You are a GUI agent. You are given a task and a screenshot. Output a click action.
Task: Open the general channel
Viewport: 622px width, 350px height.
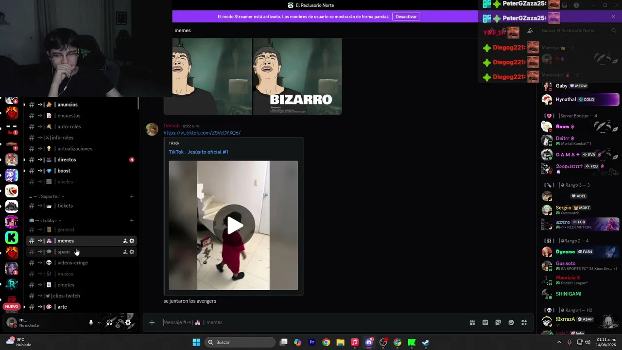[x=81, y=229]
